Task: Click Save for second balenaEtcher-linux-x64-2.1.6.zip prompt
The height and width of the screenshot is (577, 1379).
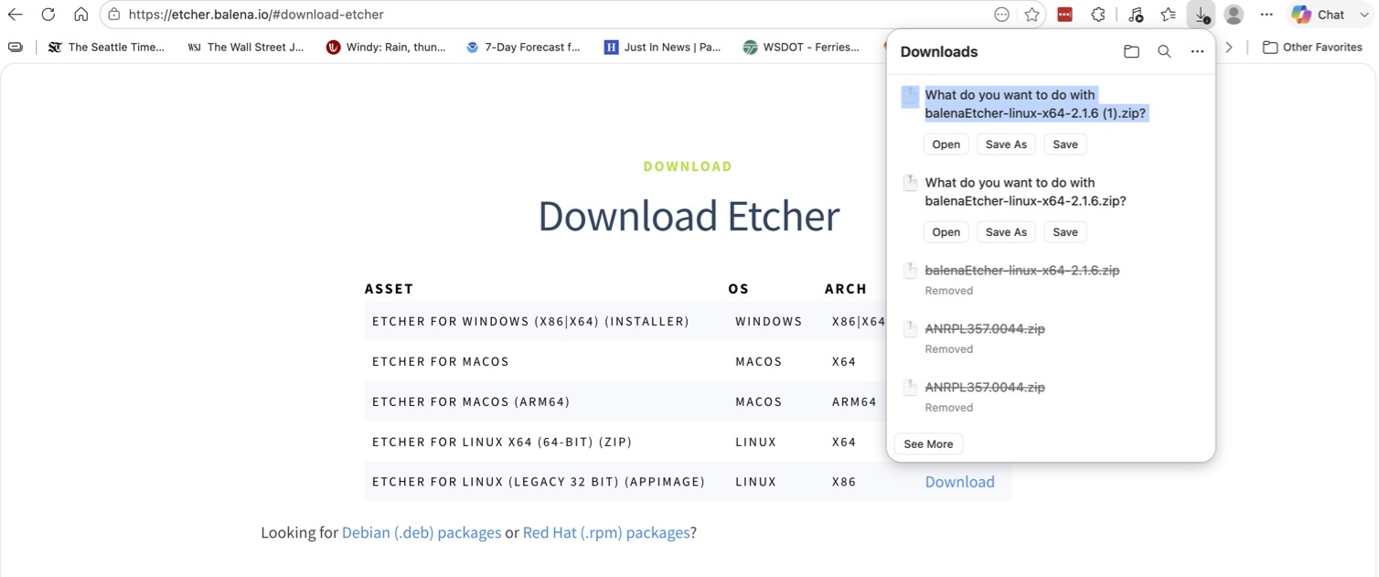Action: (1065, 232)
